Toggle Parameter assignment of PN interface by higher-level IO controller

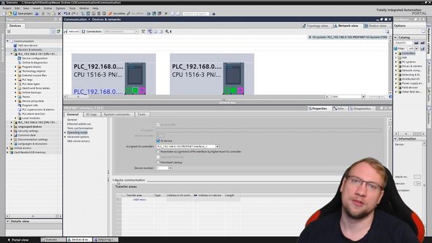[x=158, y=151]
